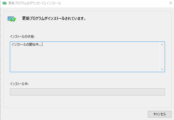This screenshot has height=120, width=174.
Task: Click the インストールの状態: label
Action: [x=22, y=37]
